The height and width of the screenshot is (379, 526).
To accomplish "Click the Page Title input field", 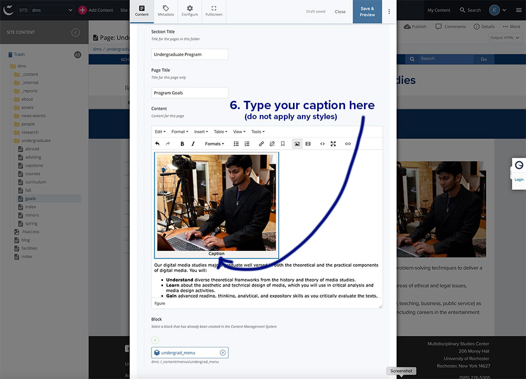I will (x=190, y=93).
